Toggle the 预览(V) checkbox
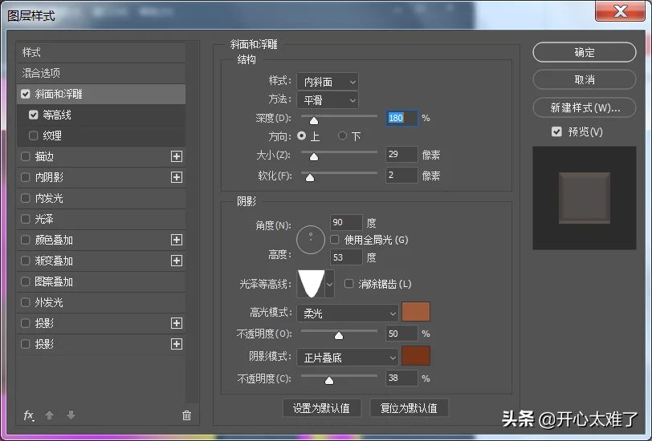 (556, 131)
